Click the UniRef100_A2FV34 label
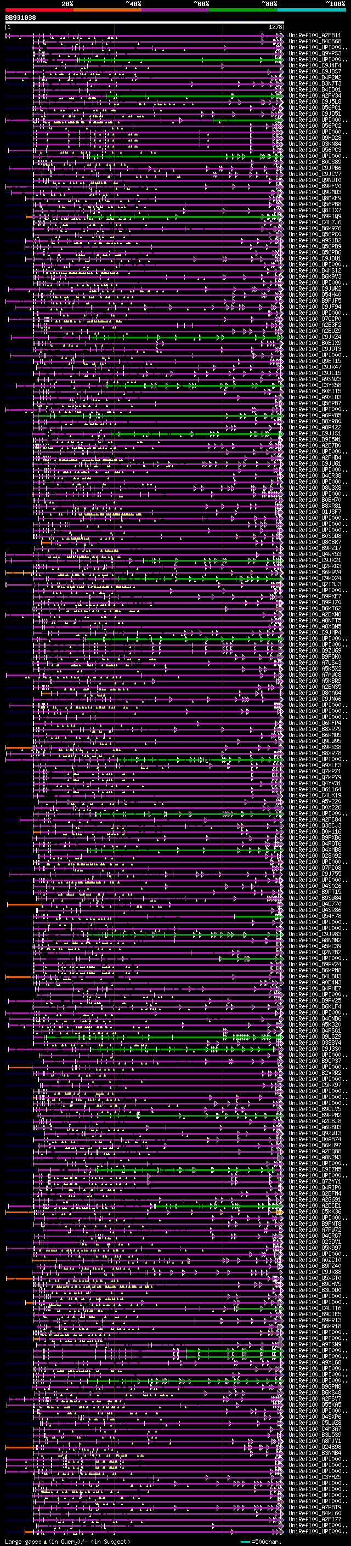 (x=315, y=96)
